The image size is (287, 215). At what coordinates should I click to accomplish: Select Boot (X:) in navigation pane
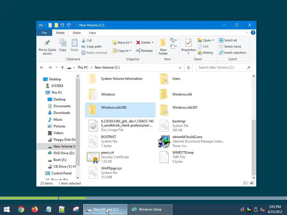click(x=57, y=160)
